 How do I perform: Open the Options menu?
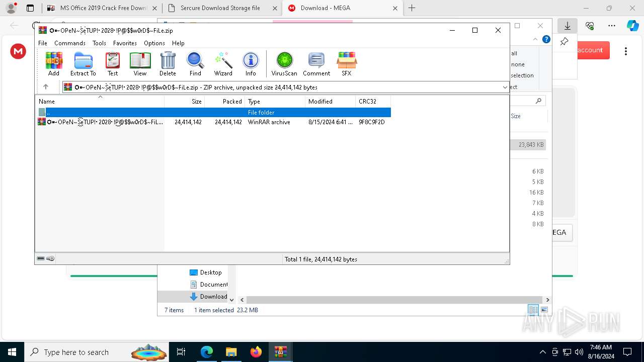[x=154, y=43]
